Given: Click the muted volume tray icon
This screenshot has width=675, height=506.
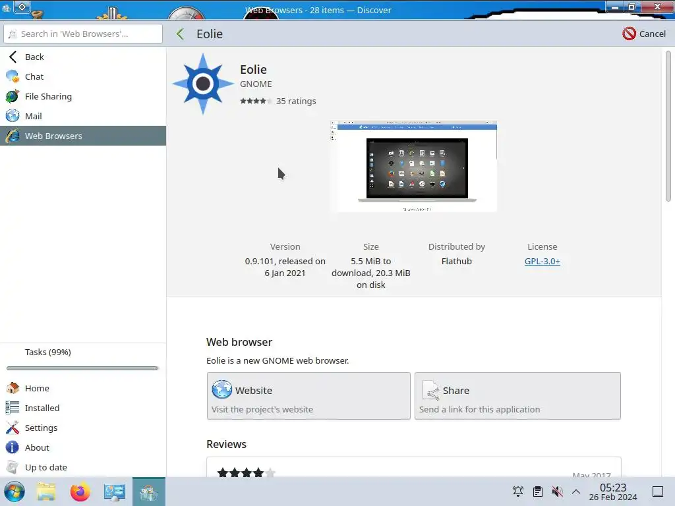Looking at the screenshot, I should pos(558,492).
